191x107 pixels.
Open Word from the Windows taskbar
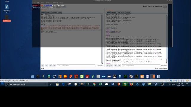[113, 84]
